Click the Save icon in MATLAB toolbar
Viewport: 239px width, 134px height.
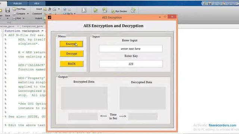coord(7,10)
